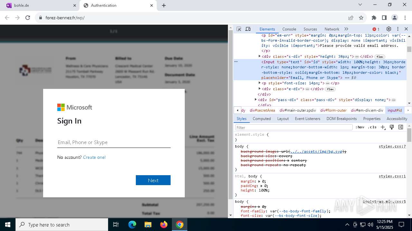Expand the margin property in html, body
Viewport: 412px width, 231px height.
tap(259, 181)
